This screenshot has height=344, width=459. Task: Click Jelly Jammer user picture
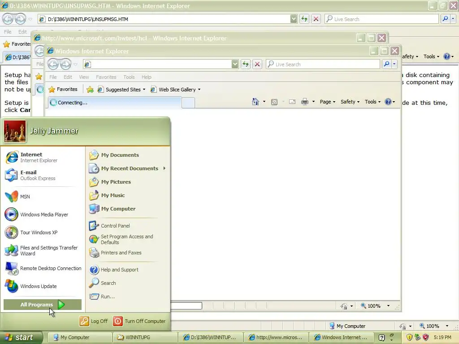click(15, 131)
